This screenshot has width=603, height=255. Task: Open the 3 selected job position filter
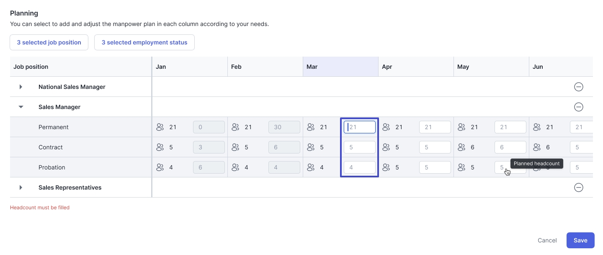pos(49,42)
